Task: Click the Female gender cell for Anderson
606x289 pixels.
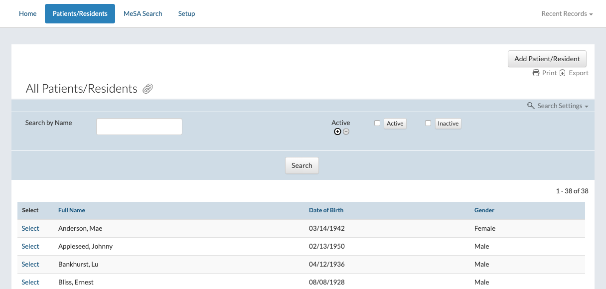Action: point(485,228)
